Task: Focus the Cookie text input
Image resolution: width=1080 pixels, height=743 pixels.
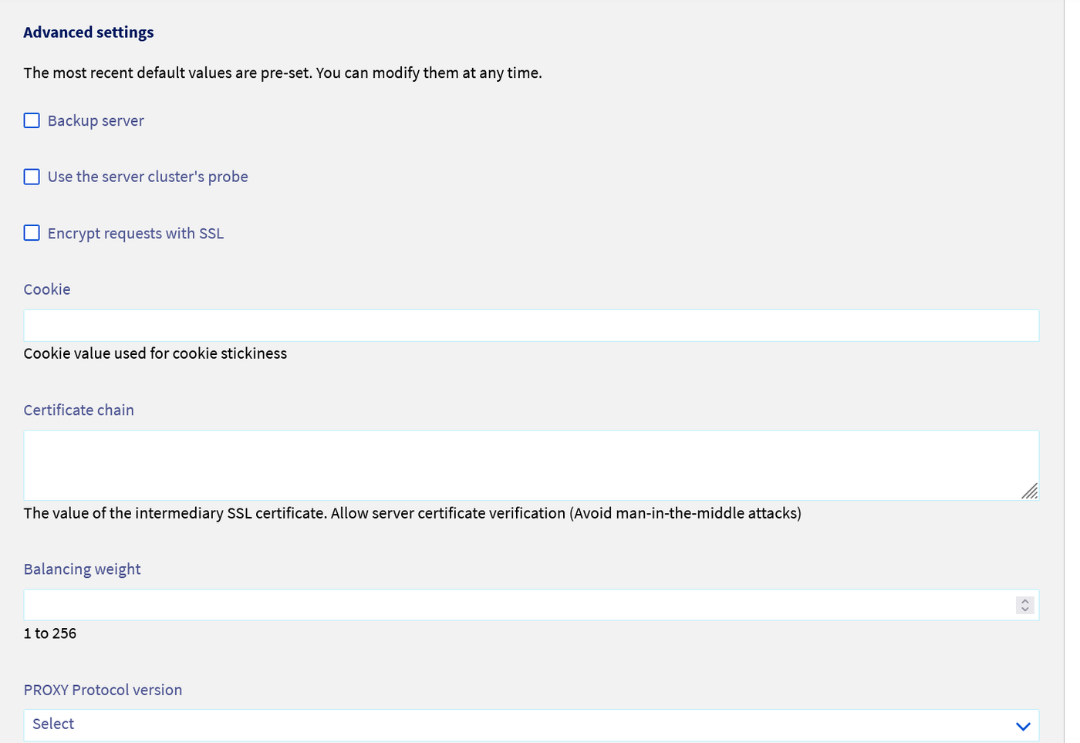Action: (x=531, y=326)
